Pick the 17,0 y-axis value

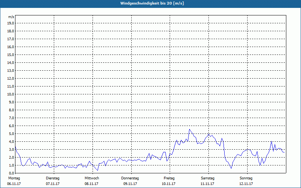coord(11,39)
